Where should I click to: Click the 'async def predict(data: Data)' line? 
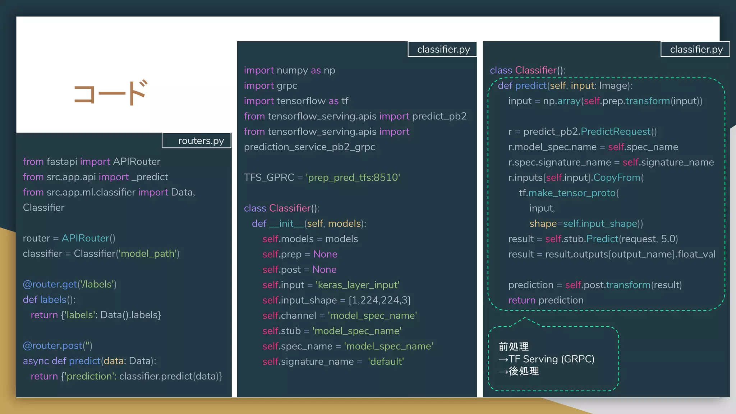click(89, 361)
